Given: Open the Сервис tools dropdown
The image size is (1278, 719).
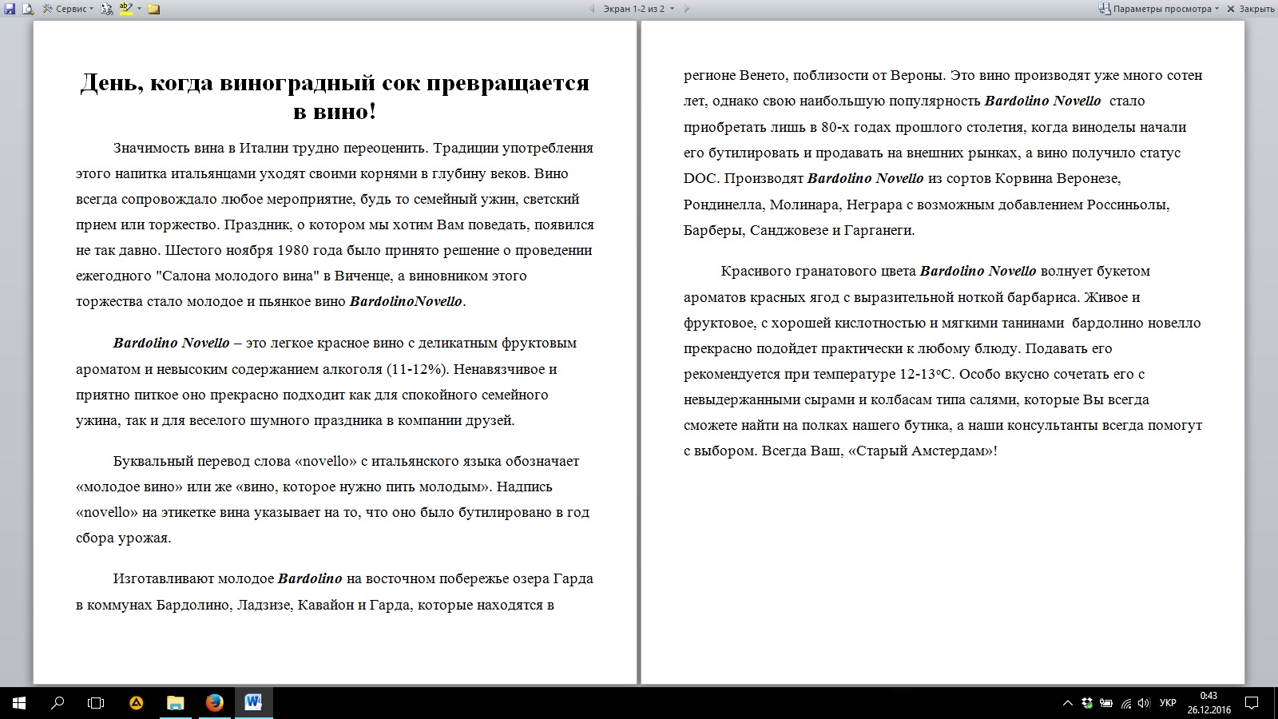Looking at the screenshot, I should click(68, 9).
